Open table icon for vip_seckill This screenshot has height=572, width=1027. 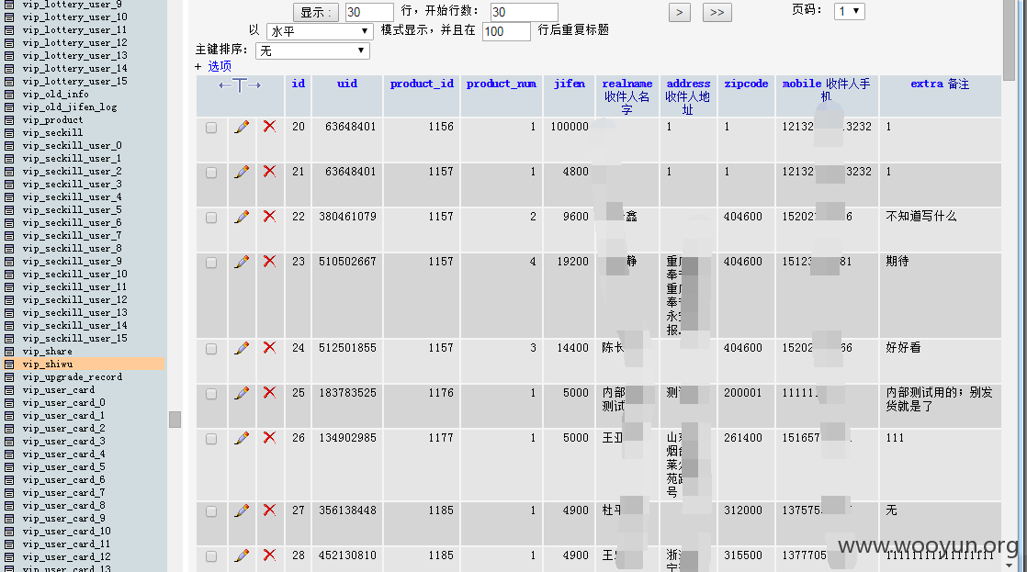click(x=9, y=133)
